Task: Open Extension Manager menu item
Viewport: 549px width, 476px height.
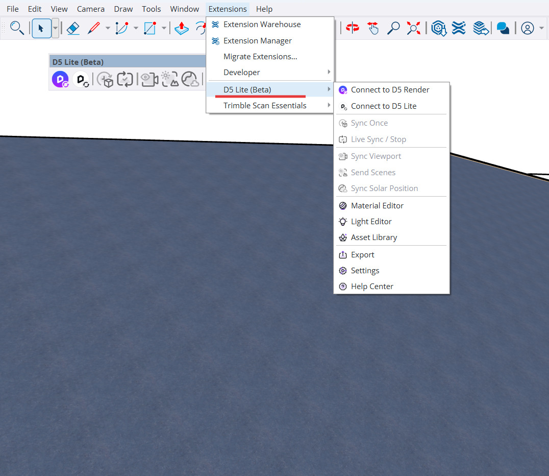Action: pos(257,40)
